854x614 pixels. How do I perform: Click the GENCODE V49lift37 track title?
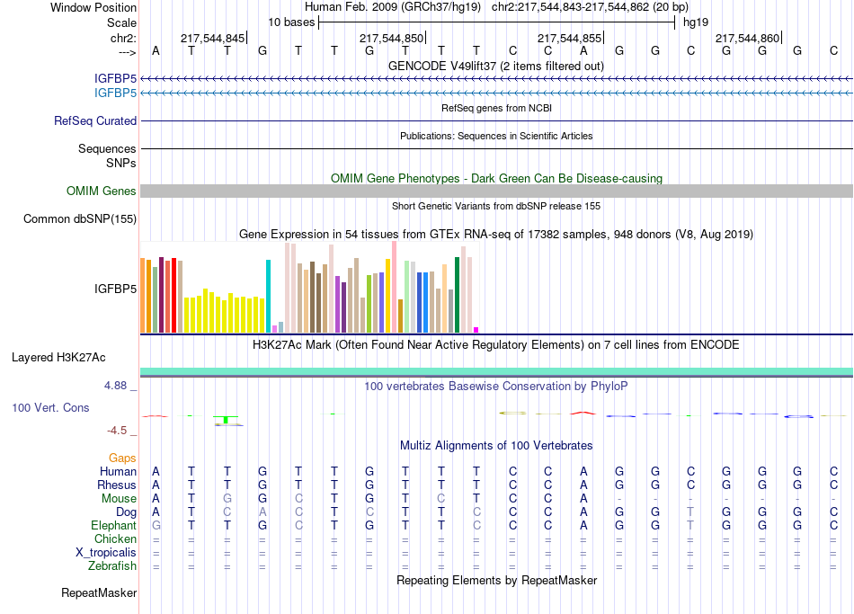pos(495,66)
